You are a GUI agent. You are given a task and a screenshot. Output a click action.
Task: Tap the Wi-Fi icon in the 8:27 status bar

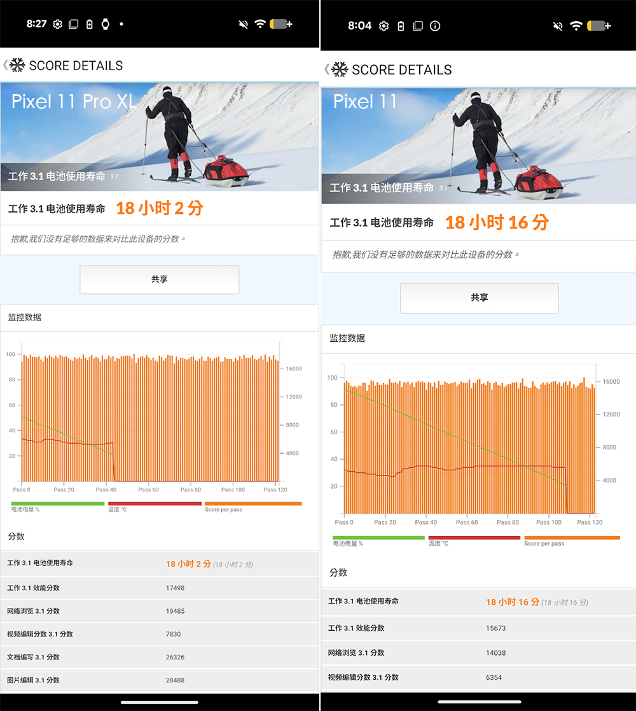(260, 24)
